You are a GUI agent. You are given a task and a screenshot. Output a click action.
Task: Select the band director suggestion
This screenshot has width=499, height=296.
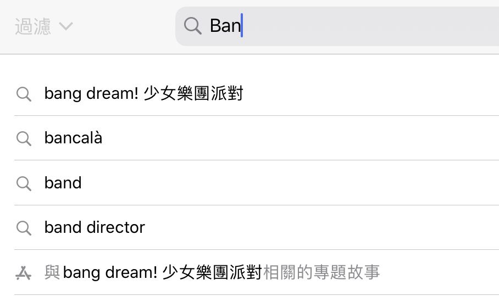(95, 227)
